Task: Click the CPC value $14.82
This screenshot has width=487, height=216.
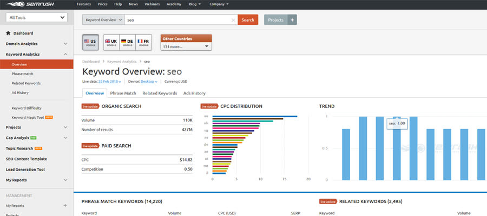Action: tap(186, 160)
